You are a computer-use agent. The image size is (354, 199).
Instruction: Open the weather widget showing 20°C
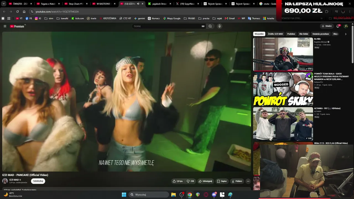[x=13, y=195]
